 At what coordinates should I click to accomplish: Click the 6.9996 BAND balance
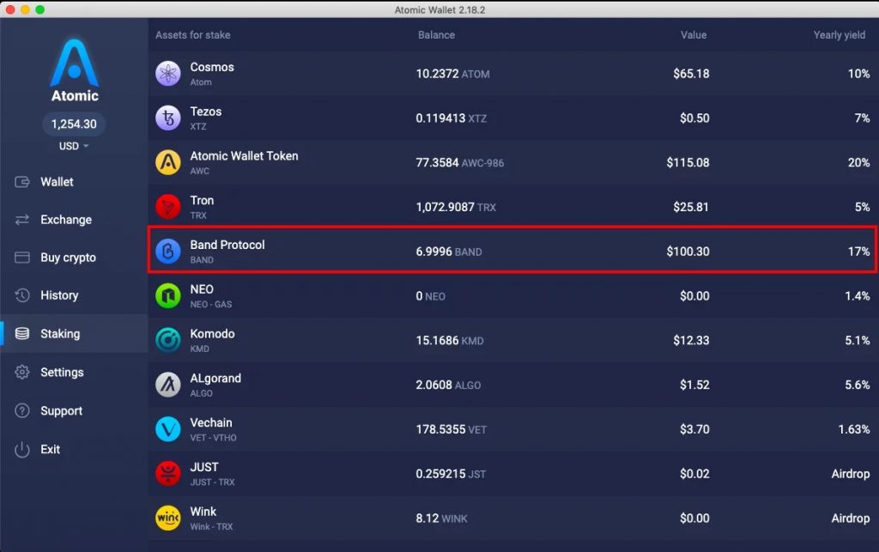coord(449,252)
